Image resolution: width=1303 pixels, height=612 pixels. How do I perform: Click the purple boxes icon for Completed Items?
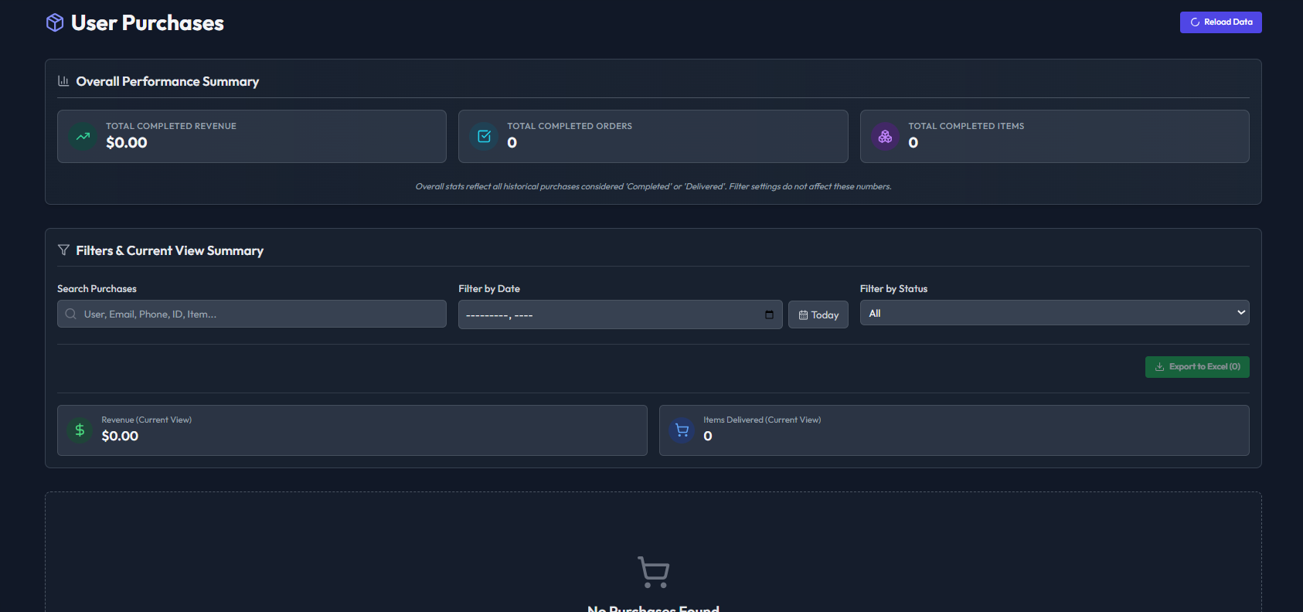pos(885,137)
